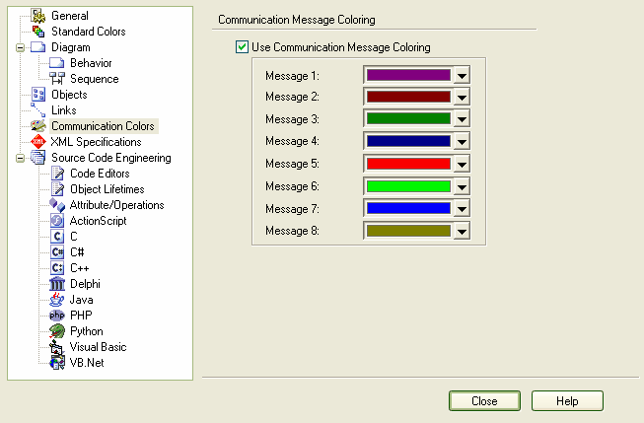This screenshot has width=644, height=423.
Task: Open Message 3 color dropdown arrow
Action: (x=463, y=119)
